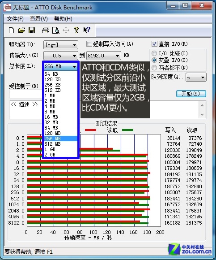Open the 查看(V) menu
Viewport: 216px width, 260px height.
tap(39, 19)
